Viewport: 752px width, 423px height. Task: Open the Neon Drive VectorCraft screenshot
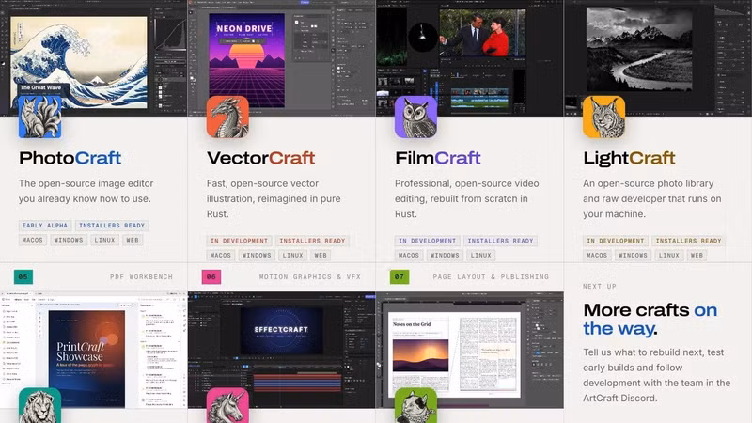pyautogui.click(x=281, y=57)
